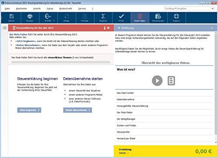Select the Roter Faden toolbar icon
Viewport: 218px width, 158px height.
[140, 16]
